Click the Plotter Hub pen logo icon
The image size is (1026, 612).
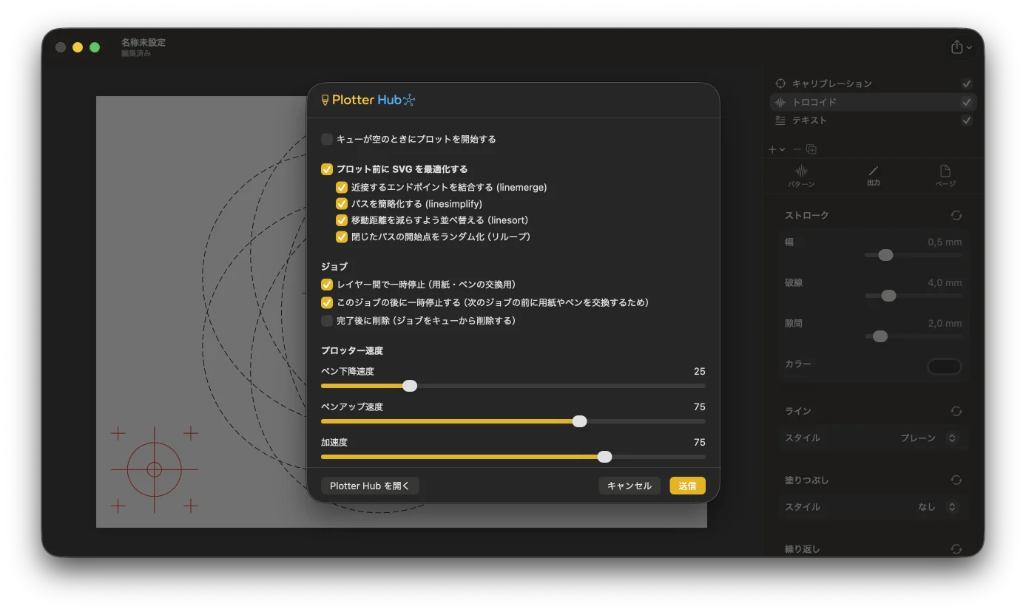point(325,100)
